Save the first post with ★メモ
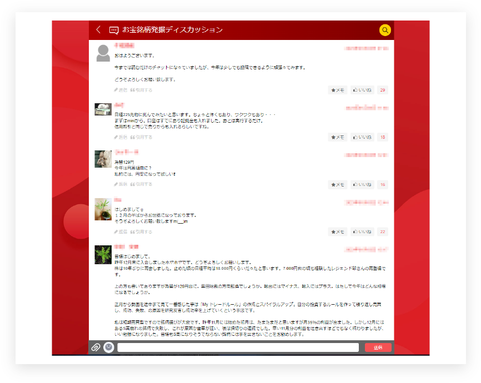The width and height of the screenshot is (481, 383). pos(337,90)
